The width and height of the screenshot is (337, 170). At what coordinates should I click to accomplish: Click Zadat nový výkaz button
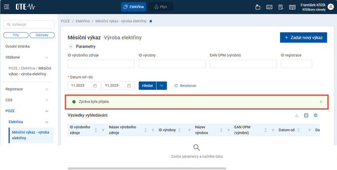point(304,38)
